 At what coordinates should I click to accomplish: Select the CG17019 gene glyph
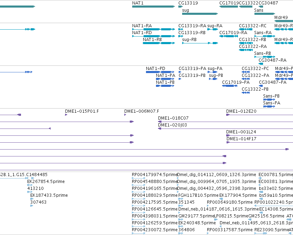pos(229,7)
